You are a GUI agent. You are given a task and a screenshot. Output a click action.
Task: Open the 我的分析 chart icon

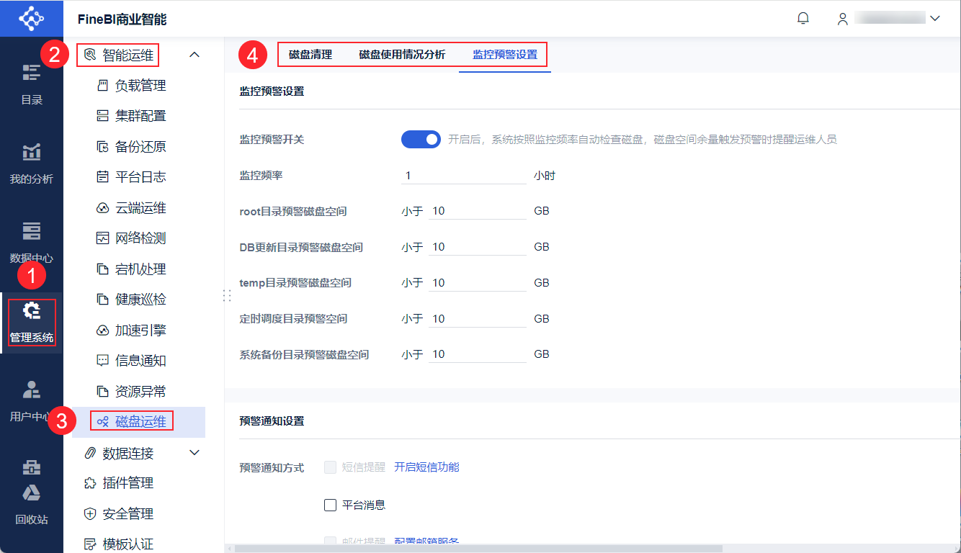click(x=31, y=152)
